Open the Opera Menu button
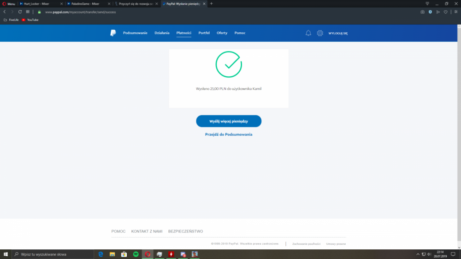Viewport: 461px width, 259px height. [9, 4]
